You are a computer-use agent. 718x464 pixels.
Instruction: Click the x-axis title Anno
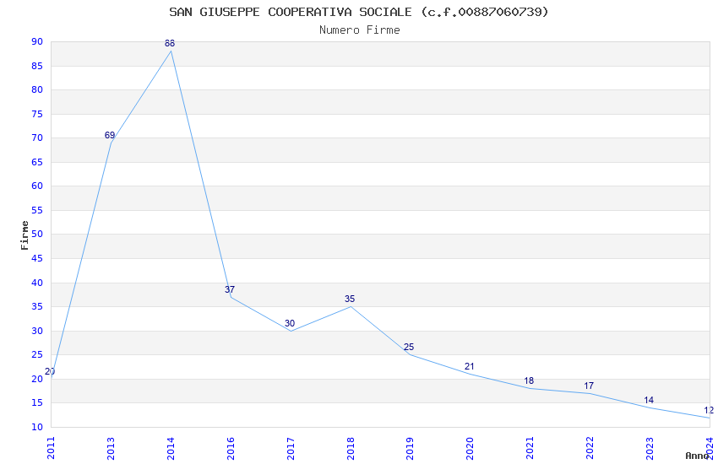(697, 456)
